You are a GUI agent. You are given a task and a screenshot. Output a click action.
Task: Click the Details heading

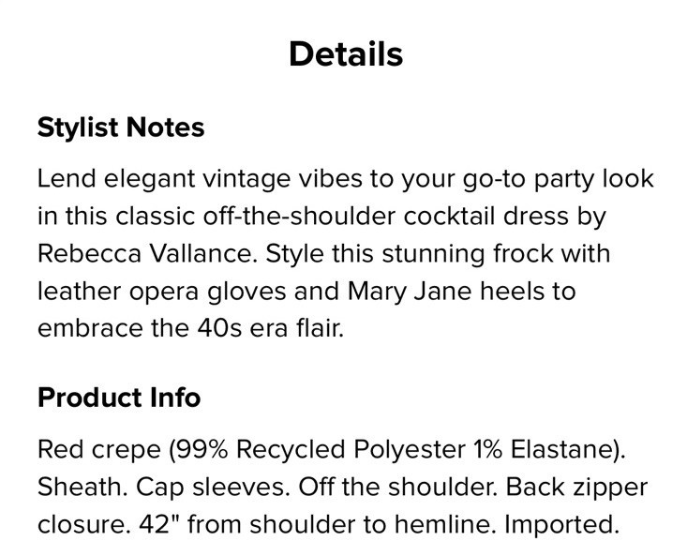346,53
